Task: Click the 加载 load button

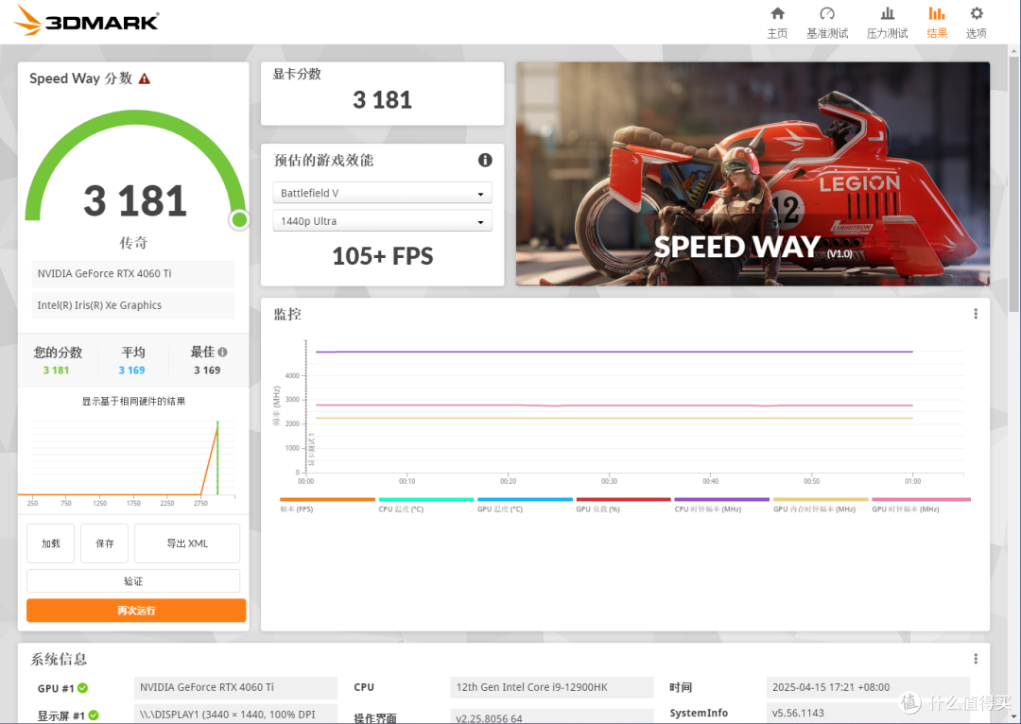Action: [x=51, y=543]
